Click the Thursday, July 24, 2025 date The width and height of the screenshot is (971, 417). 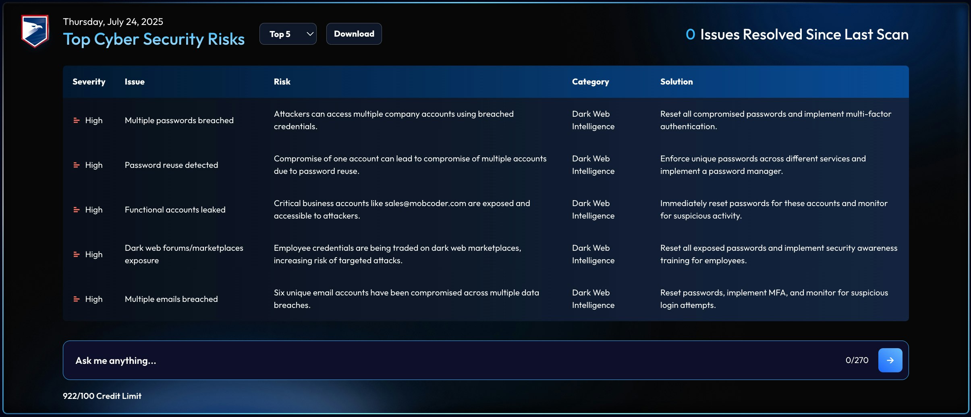(113, 22)
